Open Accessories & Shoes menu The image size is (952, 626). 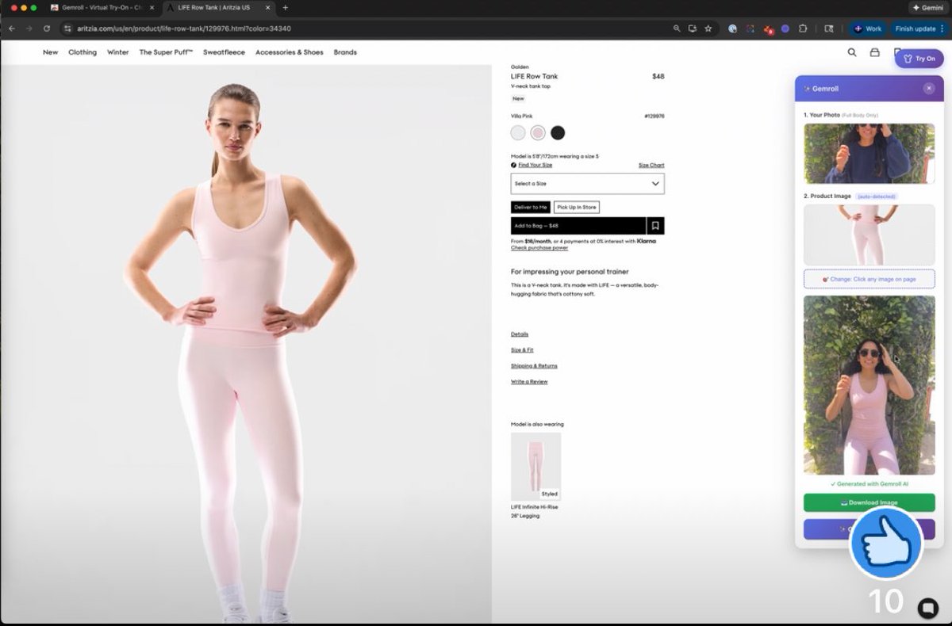point(290,52)
